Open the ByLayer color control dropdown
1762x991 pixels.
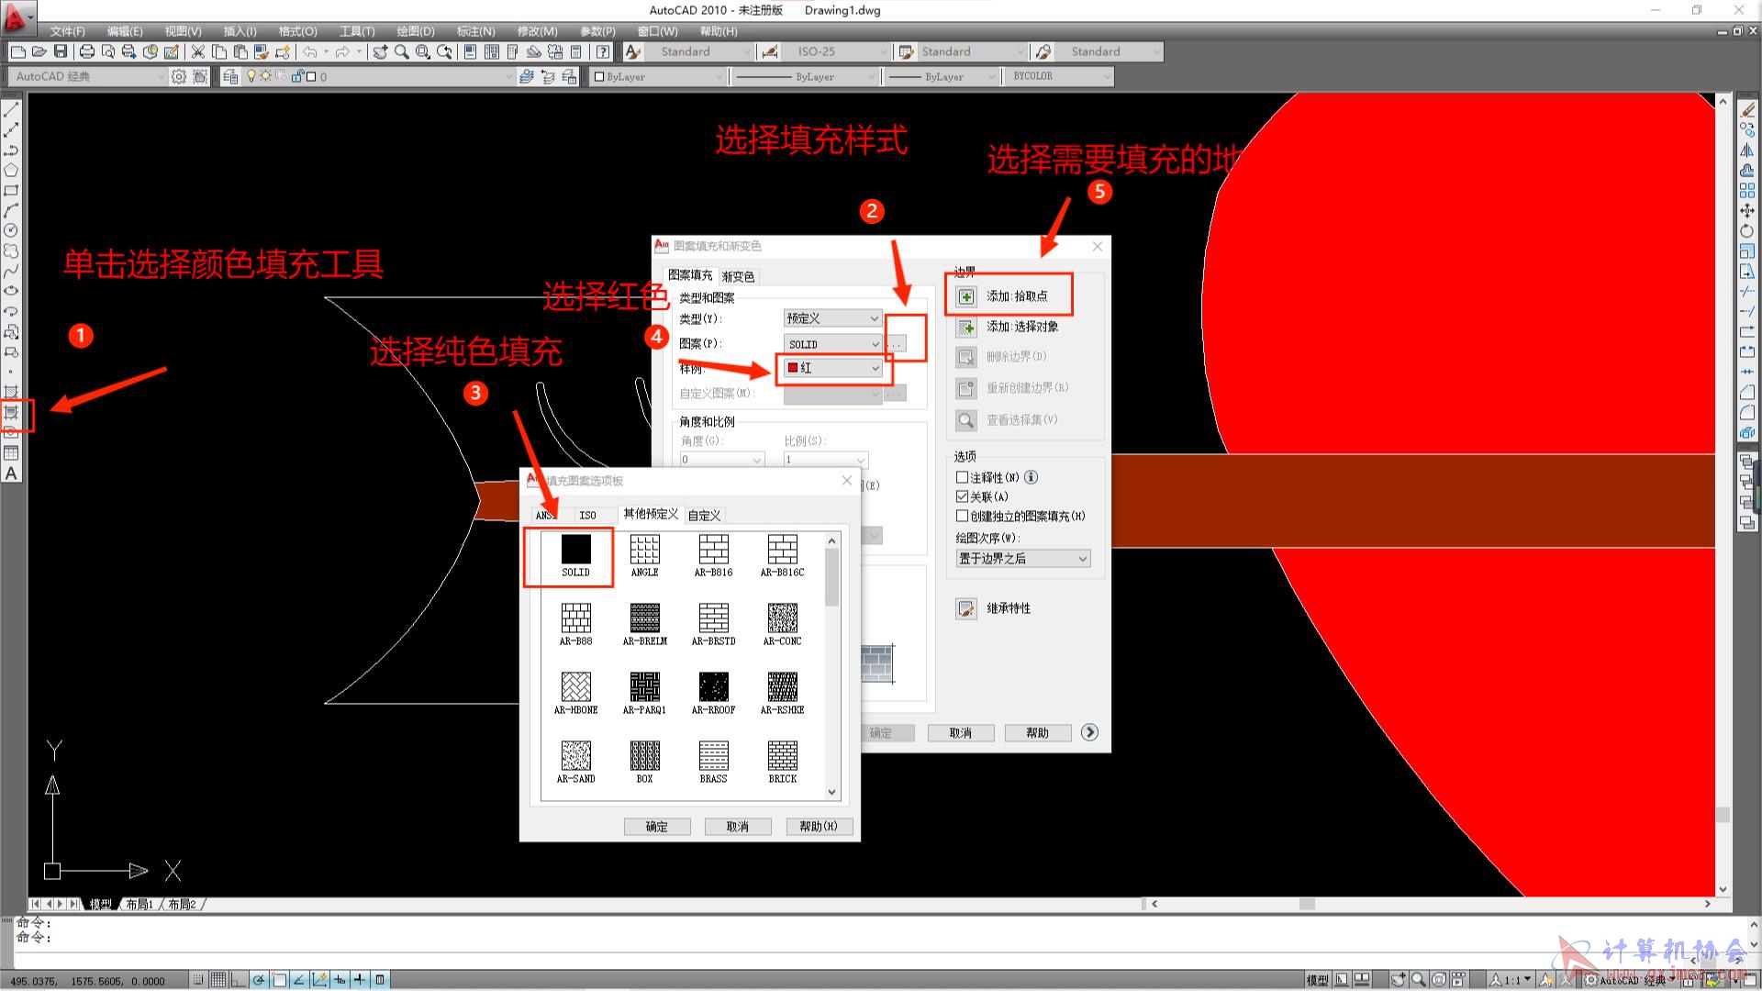coord(658,77)
